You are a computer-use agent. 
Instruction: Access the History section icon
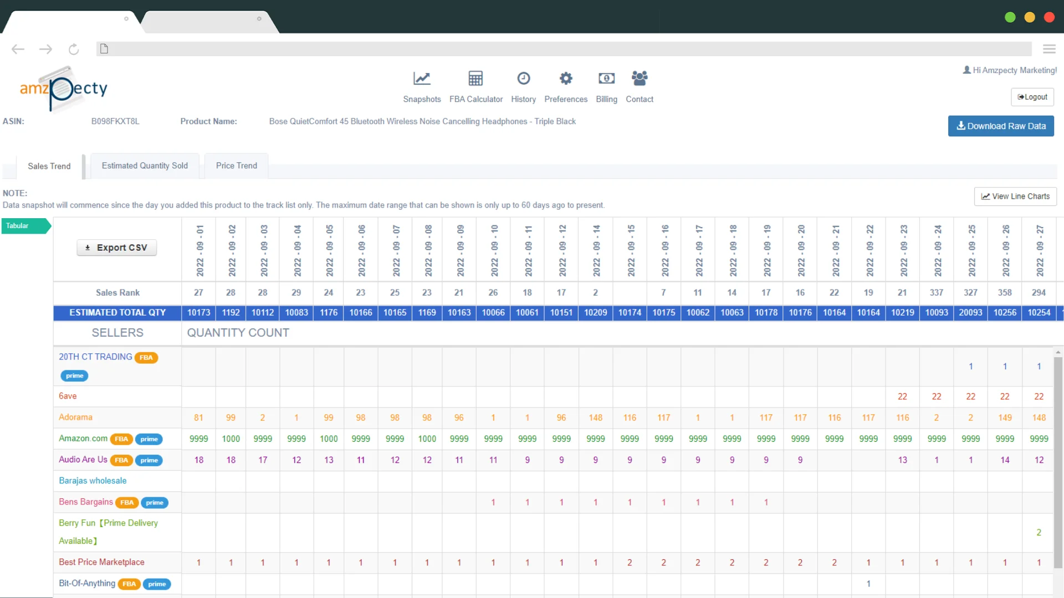523,78
